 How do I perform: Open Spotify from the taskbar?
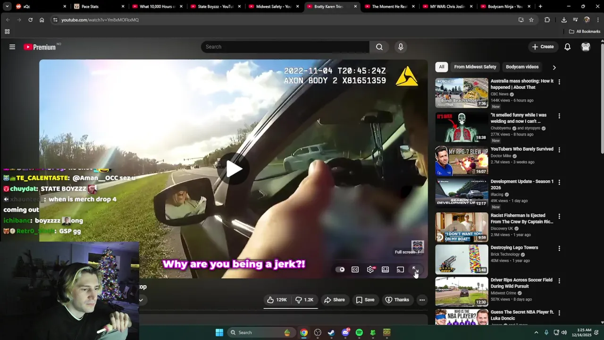tap(359, 332)
